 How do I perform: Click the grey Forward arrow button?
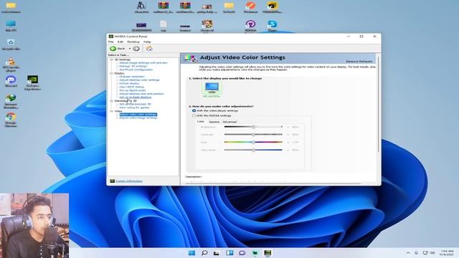pos(136,49)
